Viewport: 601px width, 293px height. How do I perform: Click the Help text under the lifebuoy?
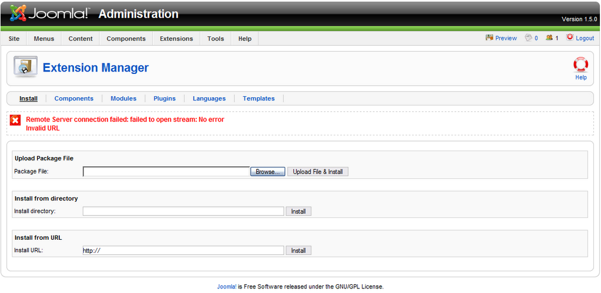click(x=580, y=77)
